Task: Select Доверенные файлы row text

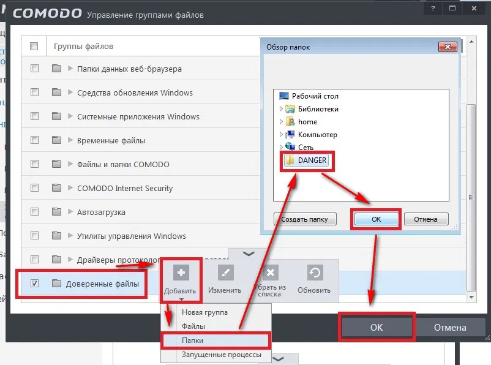Action: pyautogui.click(x=102, y=284)
